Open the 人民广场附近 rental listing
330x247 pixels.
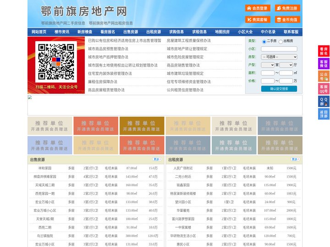(183, 168)
